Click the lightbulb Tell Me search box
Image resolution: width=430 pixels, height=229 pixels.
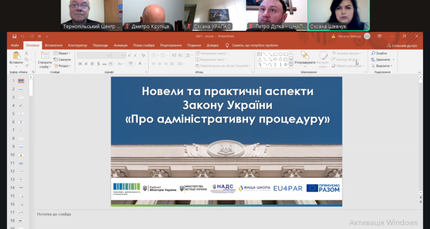[x=255, y=45]
